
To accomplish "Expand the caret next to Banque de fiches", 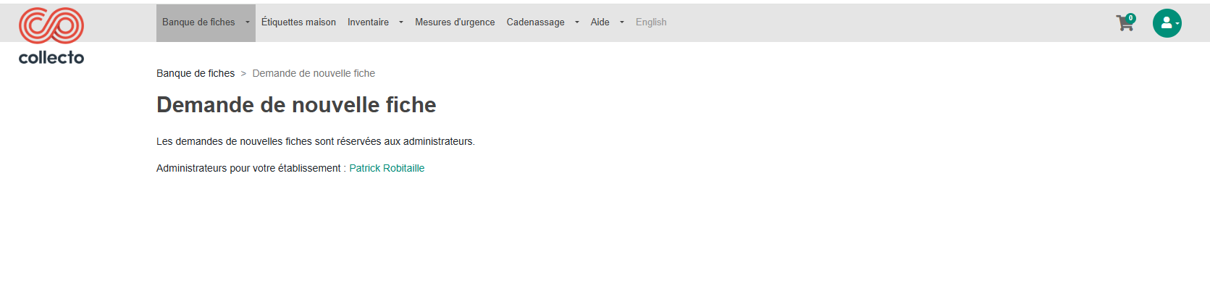I will (248, 22).
